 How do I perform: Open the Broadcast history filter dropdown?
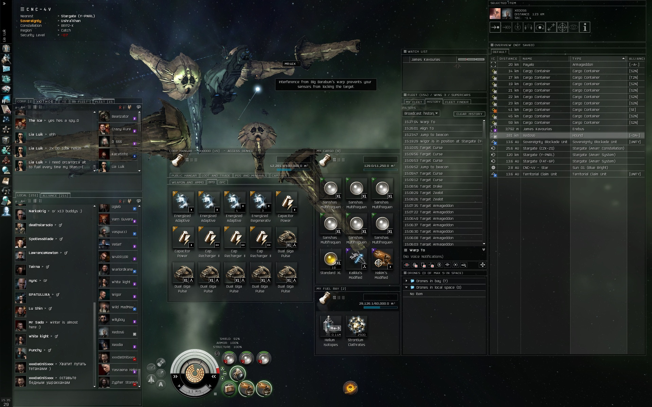coord(421,113)
